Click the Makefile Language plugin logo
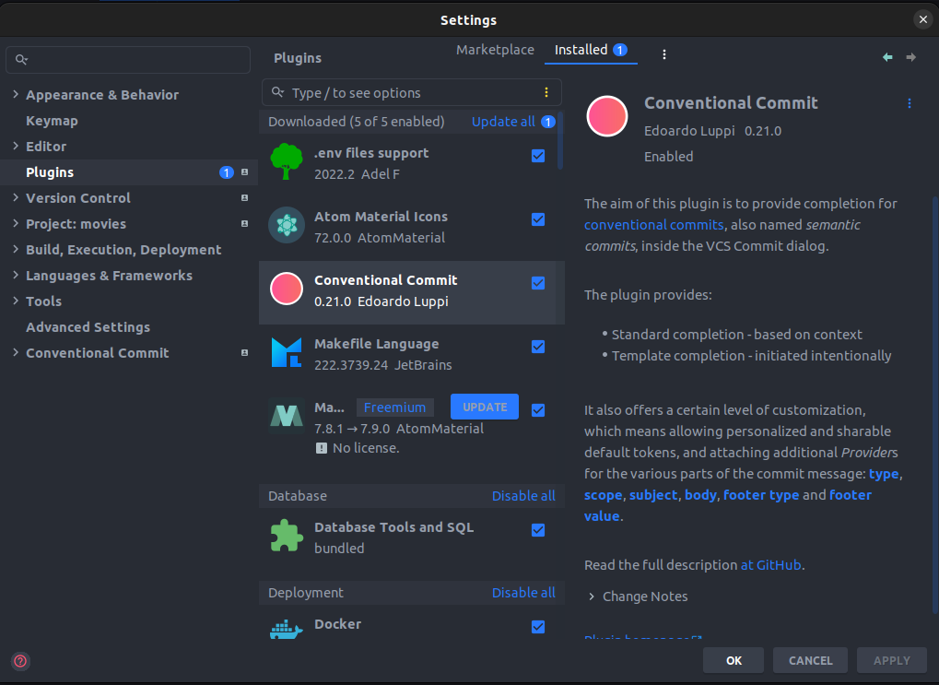 click(287, 352)
